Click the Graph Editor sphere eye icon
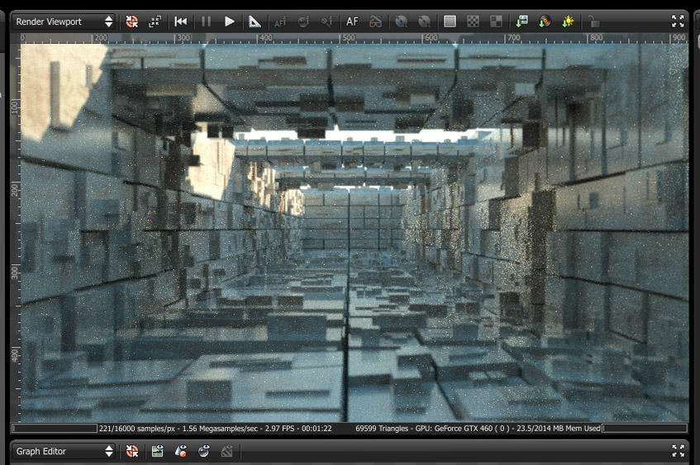This screenshot has height=465, width=700. 203,451
